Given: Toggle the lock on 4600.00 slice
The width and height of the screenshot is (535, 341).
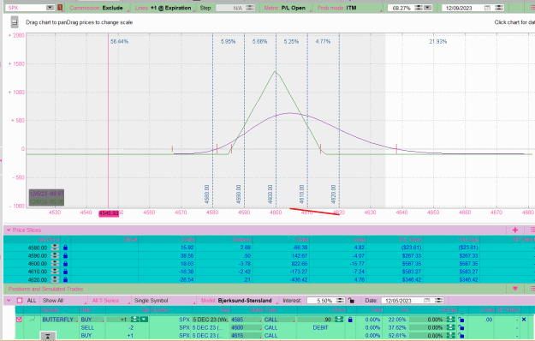Looking at the screenshot, I should (x=66, y=264).
